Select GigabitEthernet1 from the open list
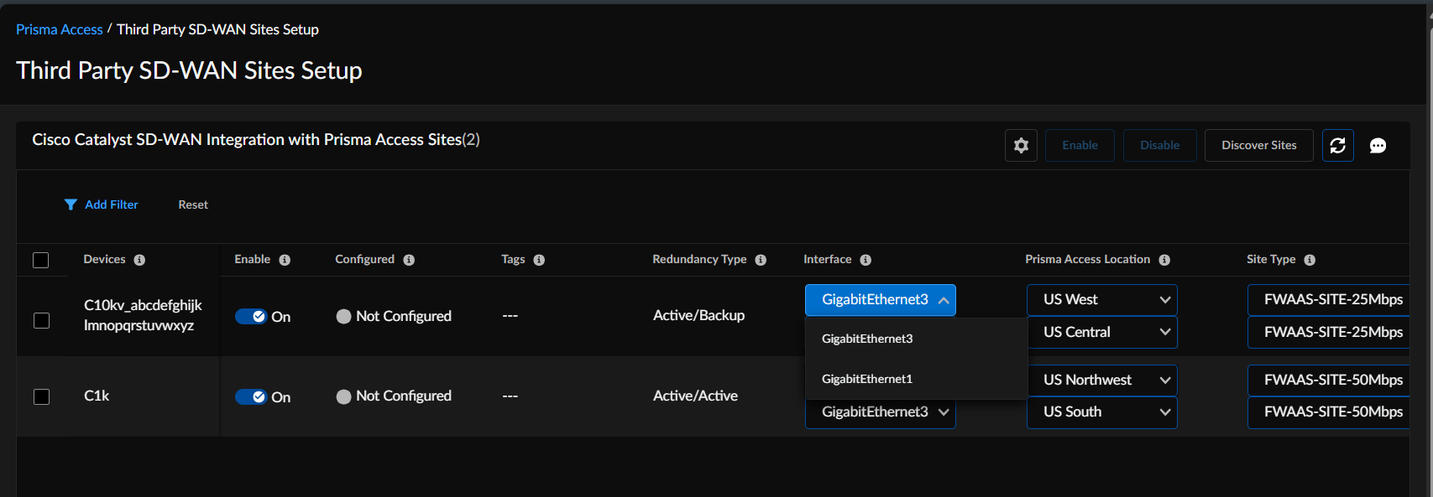The image size is (1433, 497). click(x=867, y=379)
